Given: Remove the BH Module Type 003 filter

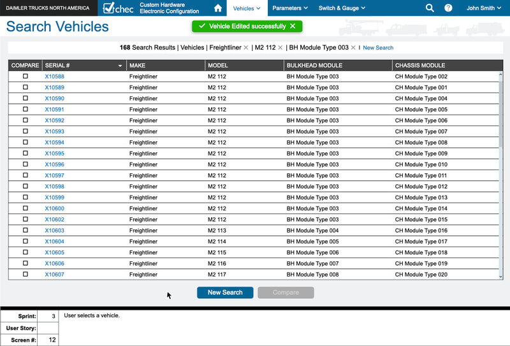Looking at the screenshot, I should [353, 48].
